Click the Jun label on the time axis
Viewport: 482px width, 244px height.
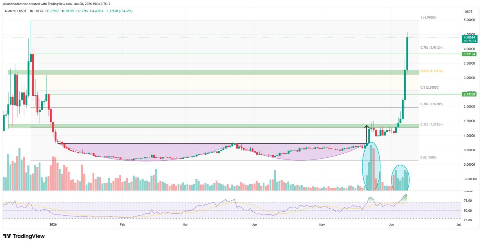click(391, 225)
